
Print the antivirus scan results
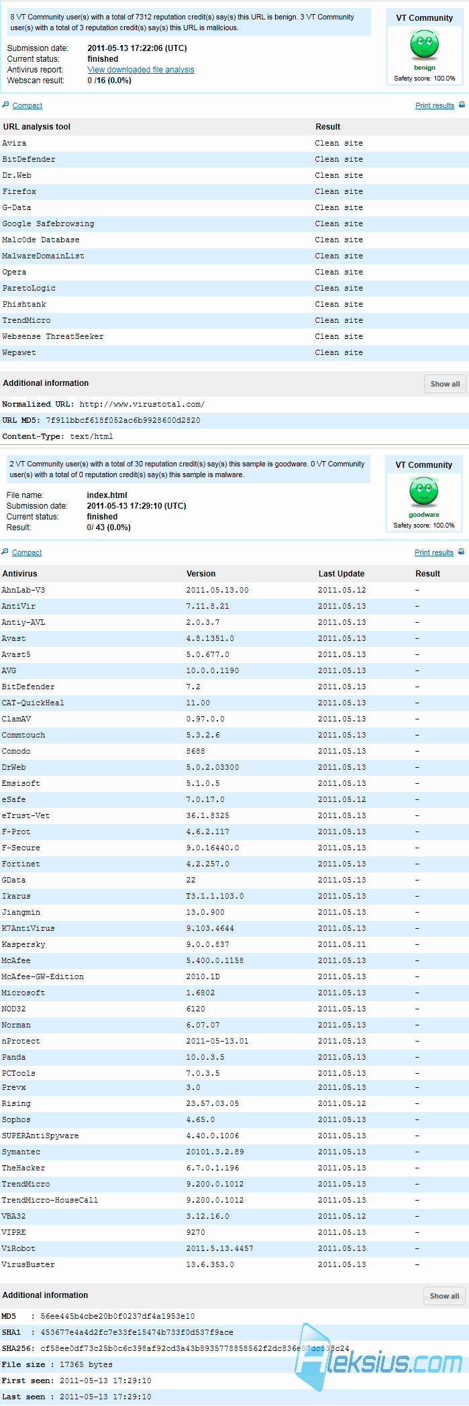(434, 553)
